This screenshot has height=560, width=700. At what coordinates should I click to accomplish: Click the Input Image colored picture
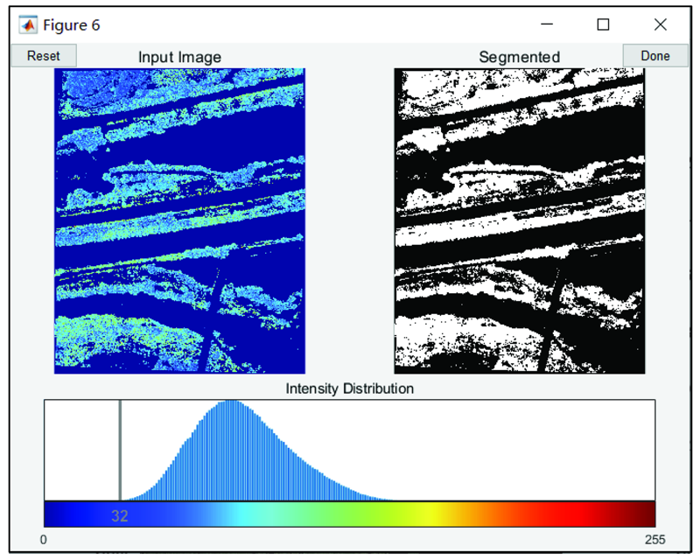pyautogui.click(x=179, y=220)
